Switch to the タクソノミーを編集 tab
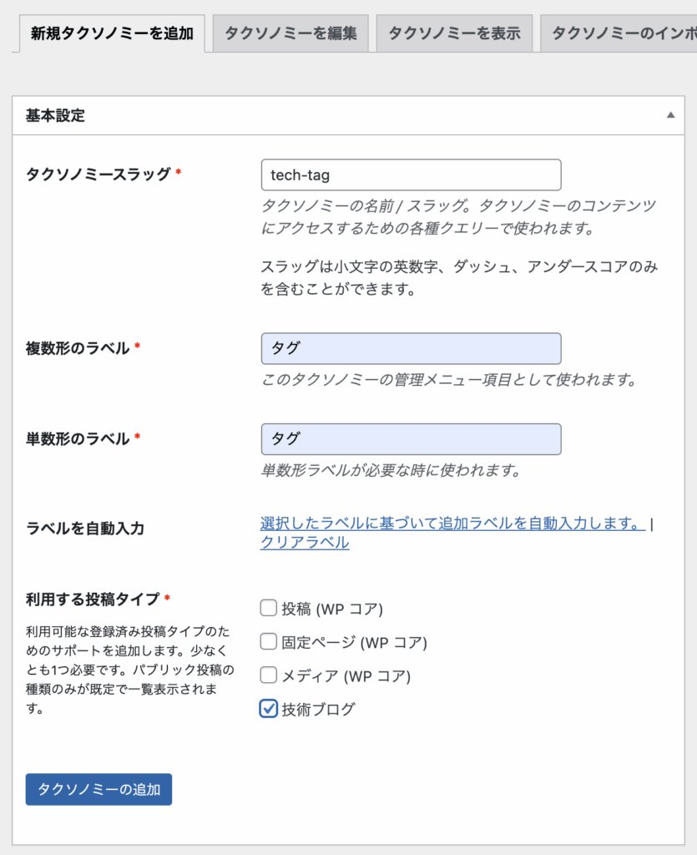Viewport: 697px width, 855px height. [x=290, y=33]
